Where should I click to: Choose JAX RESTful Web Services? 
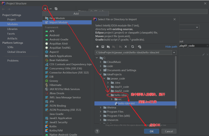[65, 89]
